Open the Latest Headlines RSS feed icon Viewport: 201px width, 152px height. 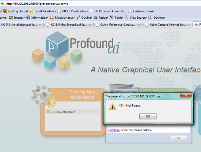31,11
